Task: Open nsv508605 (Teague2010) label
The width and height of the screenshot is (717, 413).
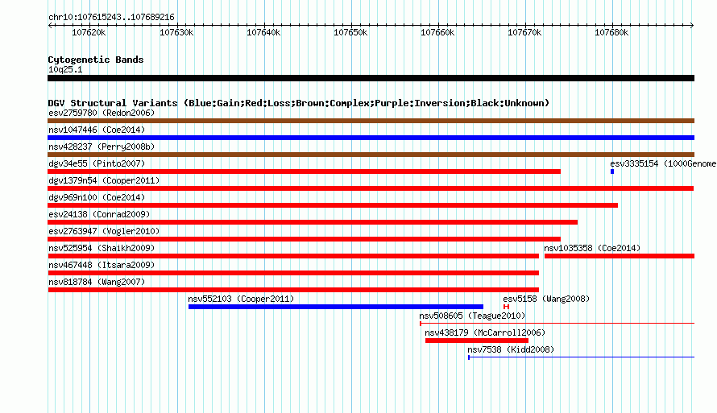Action: pos(472,316)
